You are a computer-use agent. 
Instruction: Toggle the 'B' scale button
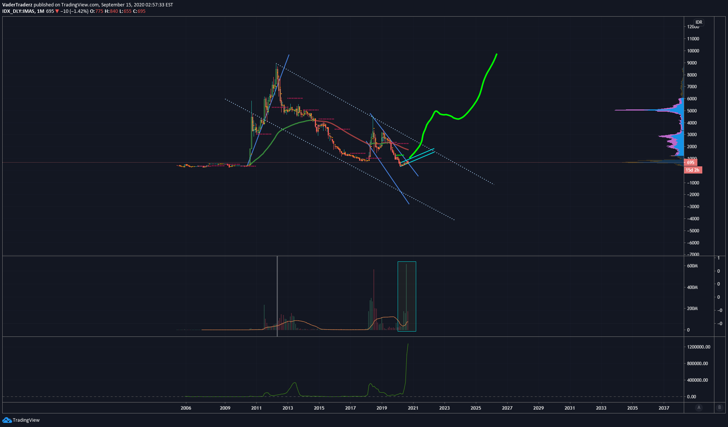(719, 407)
